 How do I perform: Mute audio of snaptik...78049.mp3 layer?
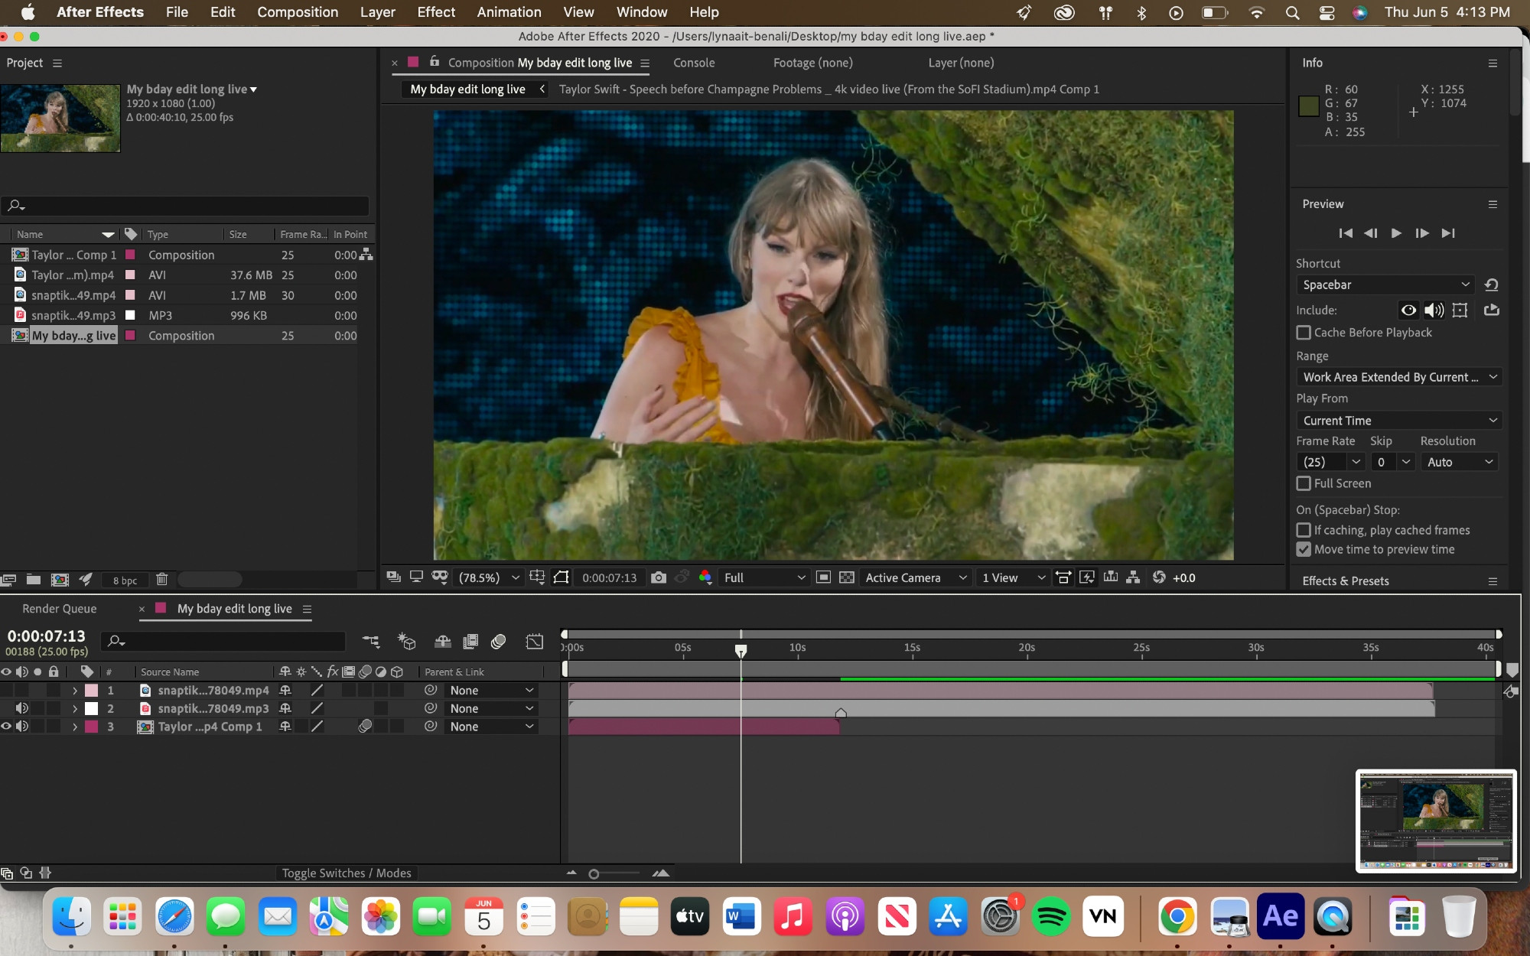[x=22, y=708]
